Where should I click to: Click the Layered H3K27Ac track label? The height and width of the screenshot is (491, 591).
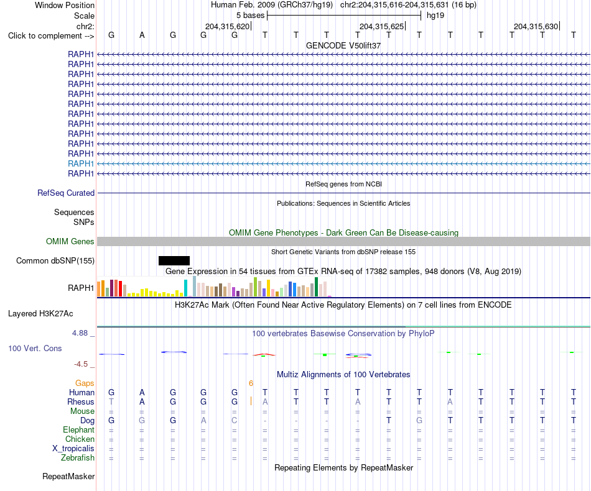point(40,314)
